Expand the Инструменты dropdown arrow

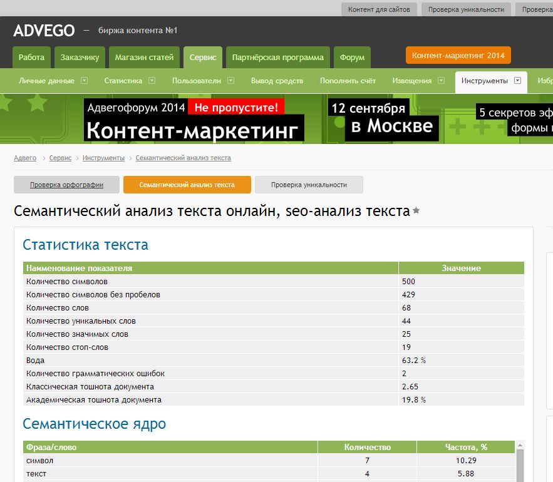pos(517,81)
